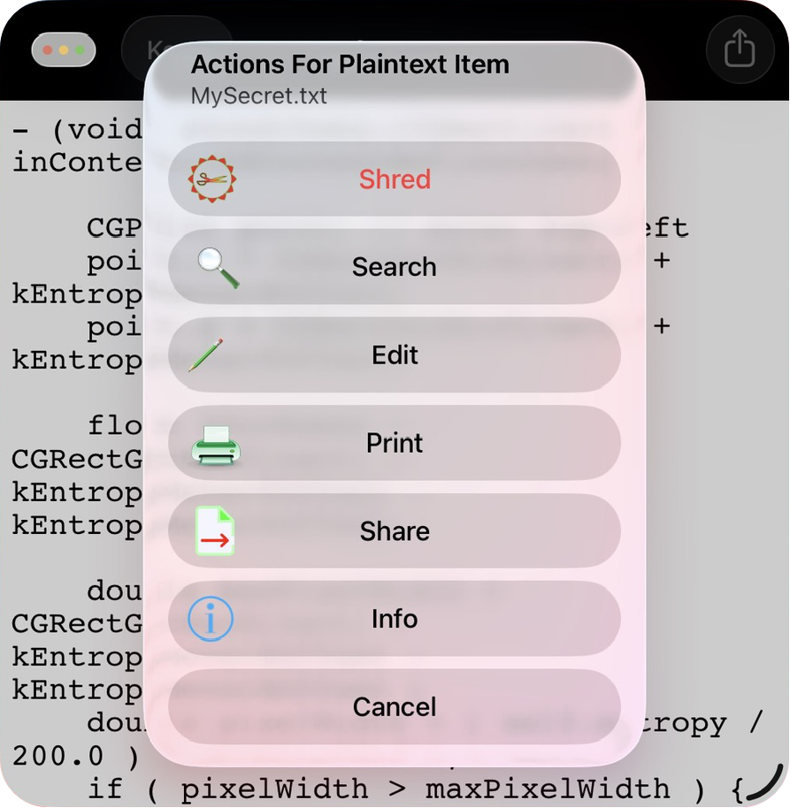Viewport: 790px width, 808px height.
Task: Click the document with red arrow icon
Action: click(x=215, y=531)
